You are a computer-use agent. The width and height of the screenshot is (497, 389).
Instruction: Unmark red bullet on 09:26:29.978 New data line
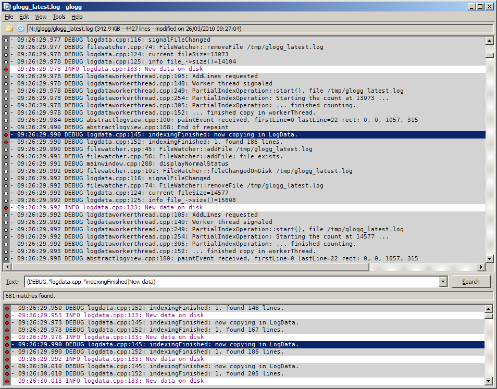click(x=6, y=69)
